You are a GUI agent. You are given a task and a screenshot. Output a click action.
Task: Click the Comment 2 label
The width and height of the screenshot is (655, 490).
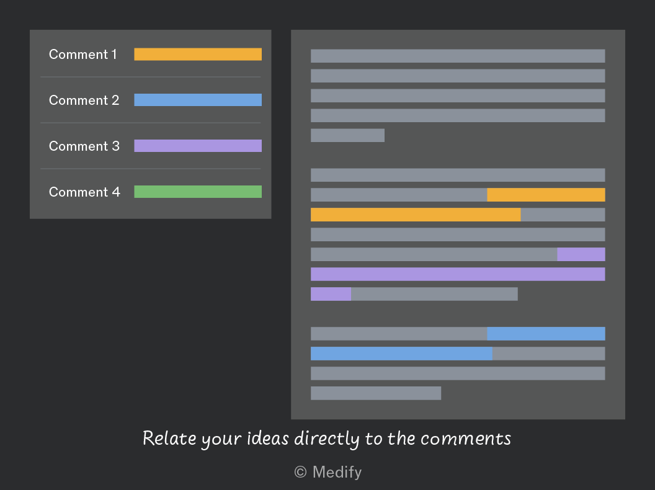click(84, 100)
